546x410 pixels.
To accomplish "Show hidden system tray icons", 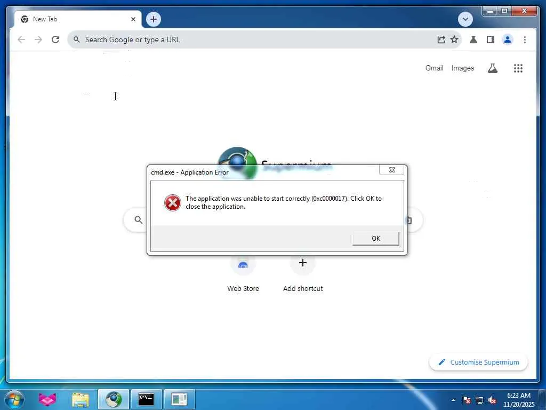I will point(453,400).
